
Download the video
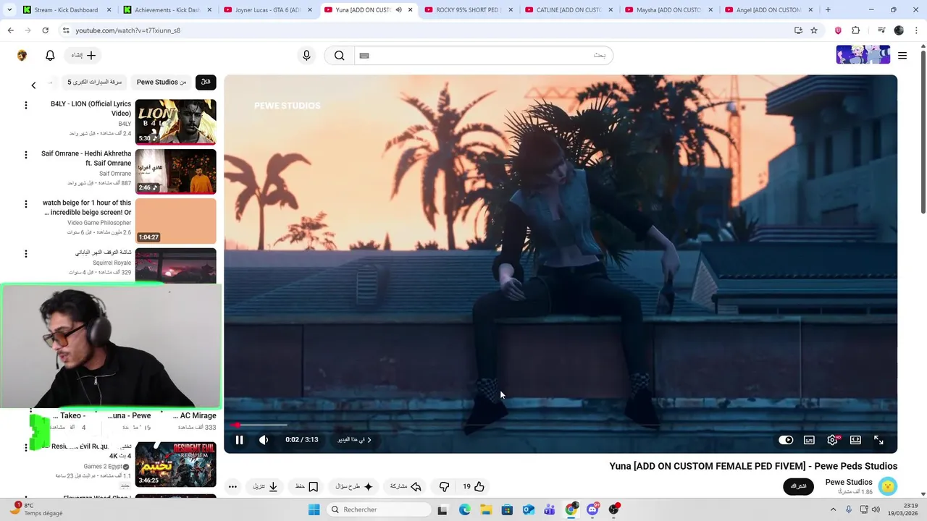(265, 486)
